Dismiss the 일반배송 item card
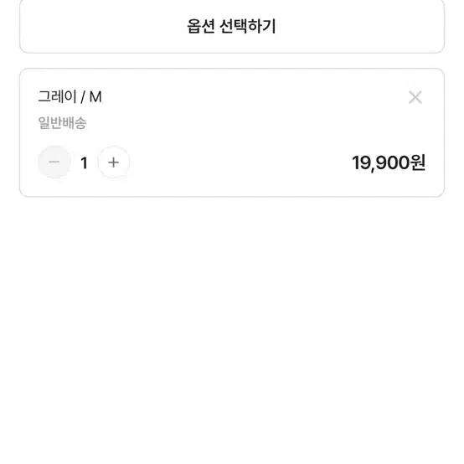464x464 pixels. click(415, 97)
